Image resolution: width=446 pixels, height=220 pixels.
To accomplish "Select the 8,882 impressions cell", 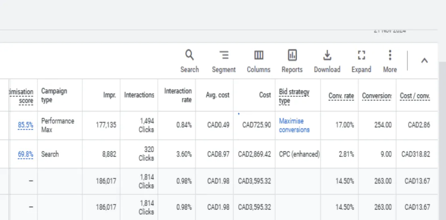I will coord(101,154).
